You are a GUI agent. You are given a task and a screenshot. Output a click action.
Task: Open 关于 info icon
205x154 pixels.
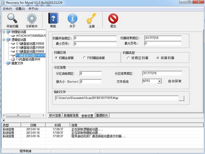72,18
